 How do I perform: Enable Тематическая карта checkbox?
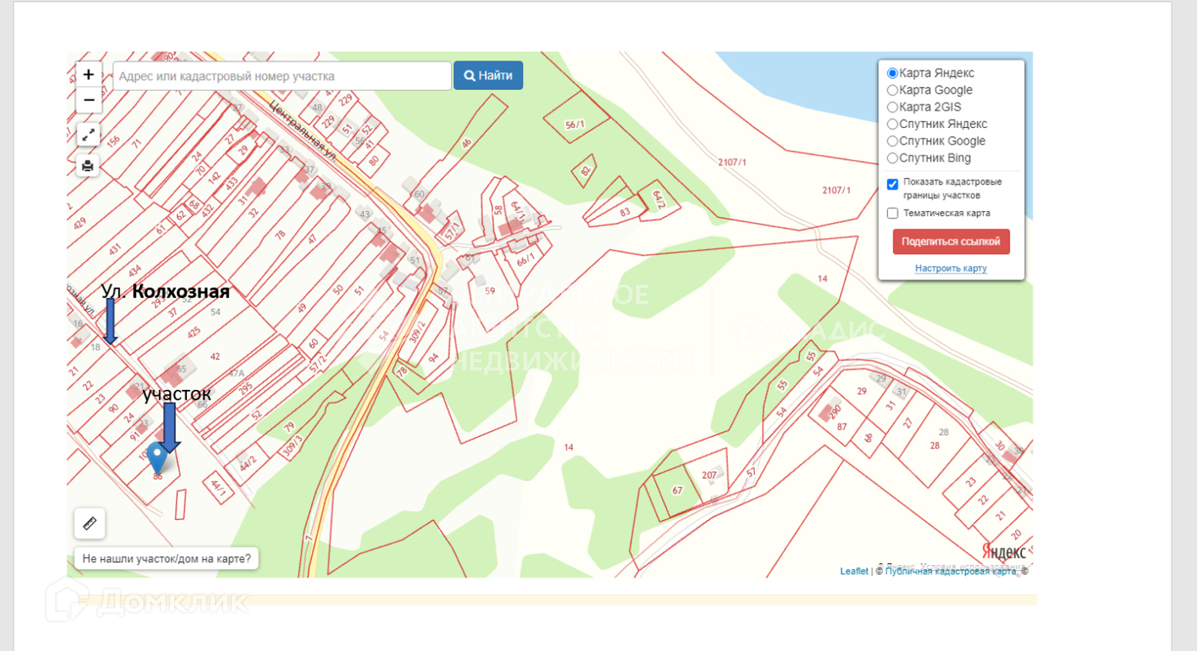(x=893, y=213)
